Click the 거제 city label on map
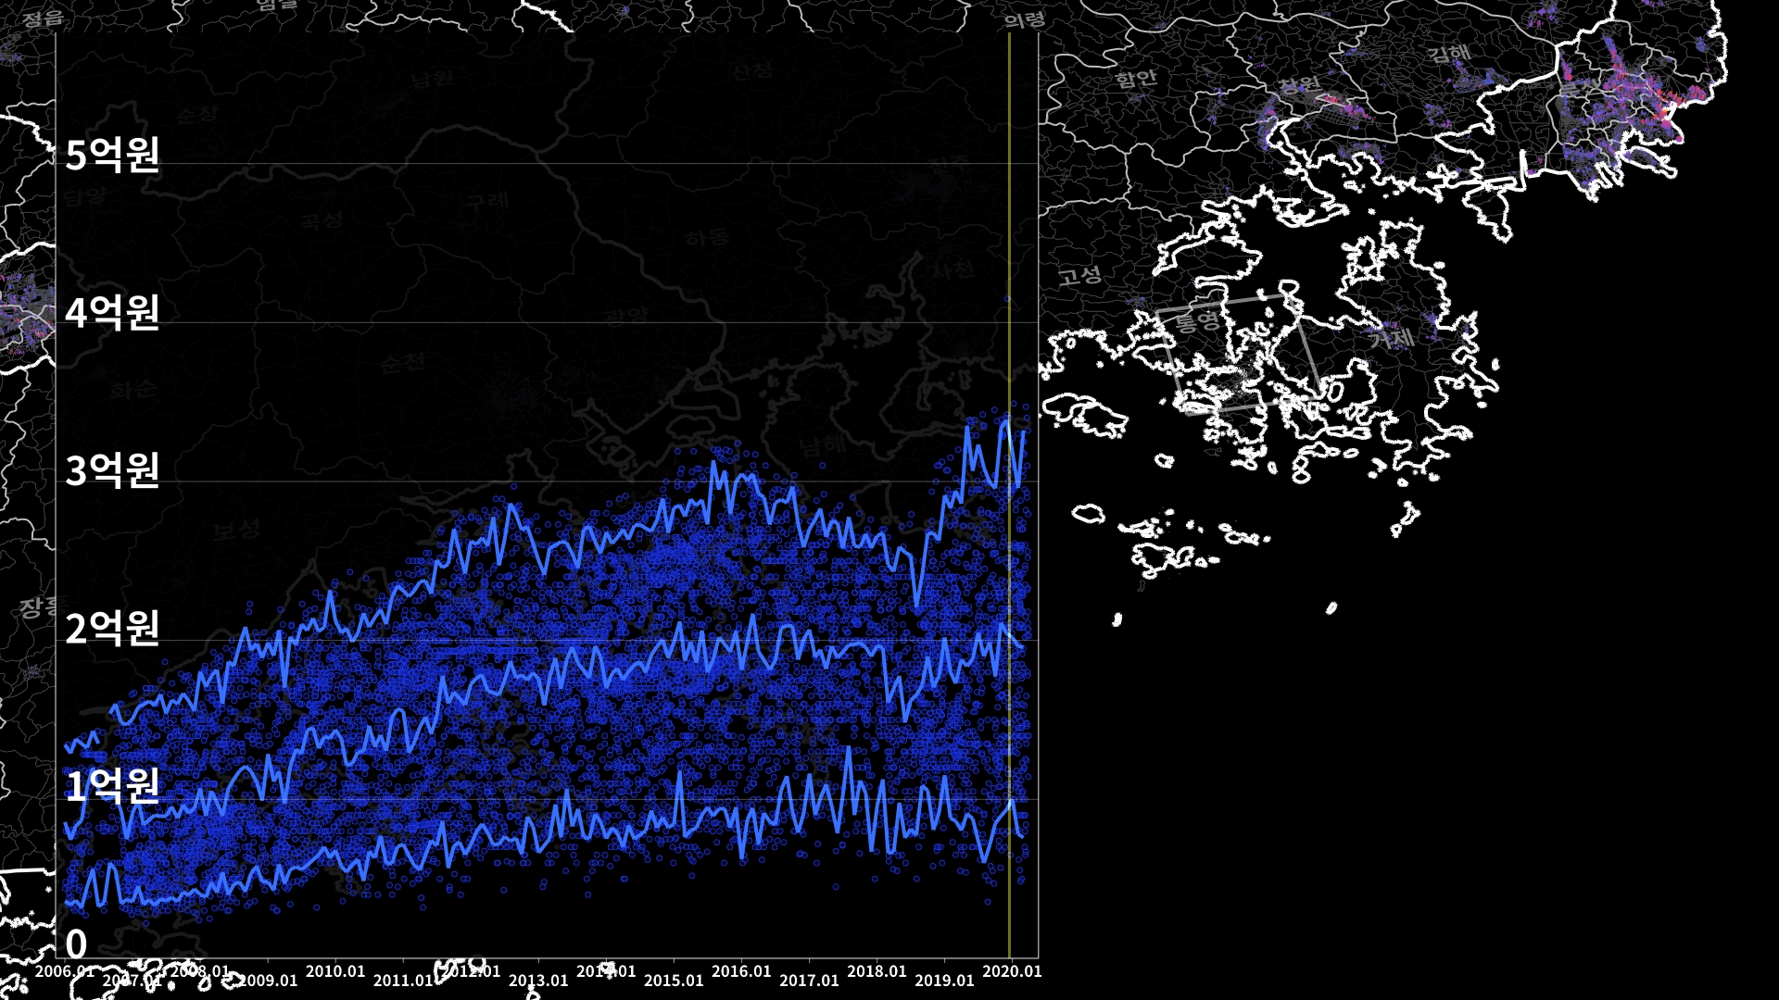 coord(1393,338)
